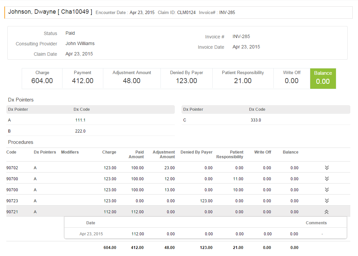Image resolution: width=358 pixels, height=256 pixels.
Task: Click Dx Code 333.0 for pointer C
Action: [x=256, y=120]
